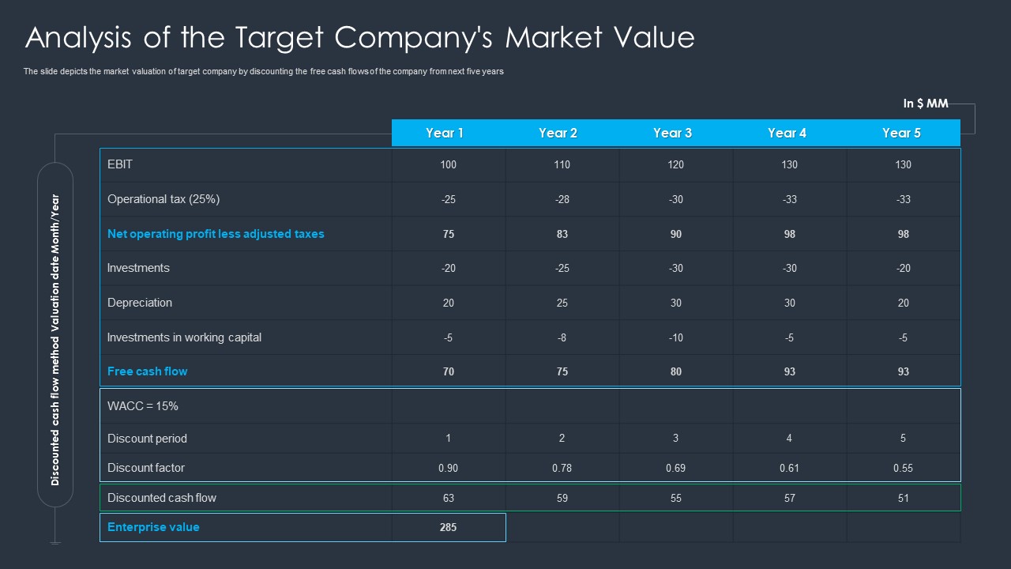The width and height of the screenshot is (1011, 569).
Task: Click Discount factor value 0.69
Action: (675, 468)
